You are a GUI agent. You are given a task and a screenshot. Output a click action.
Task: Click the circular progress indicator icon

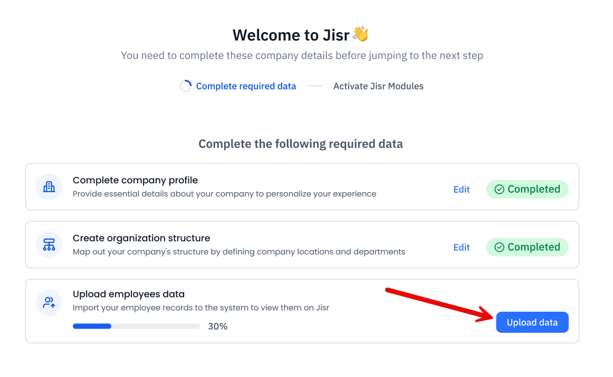pyautogui.click(x=185, y=85)
